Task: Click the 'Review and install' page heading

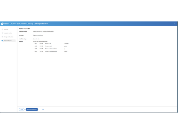Action: pos(25,29)
